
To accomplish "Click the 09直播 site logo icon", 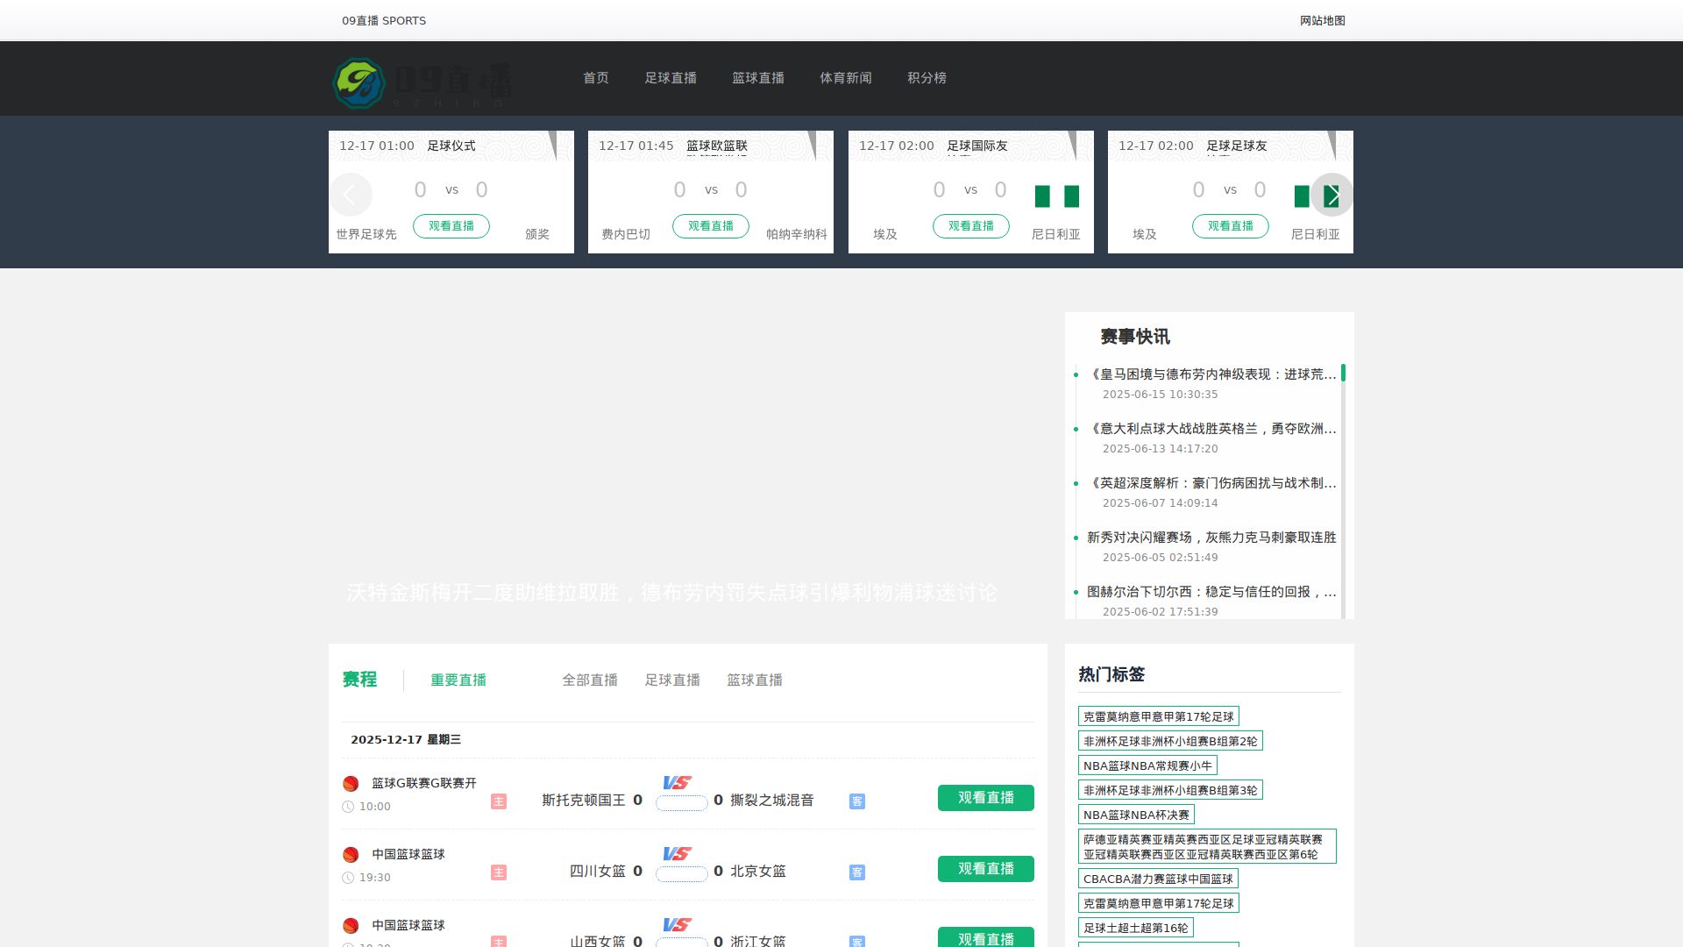I will [x=360, y=83].
